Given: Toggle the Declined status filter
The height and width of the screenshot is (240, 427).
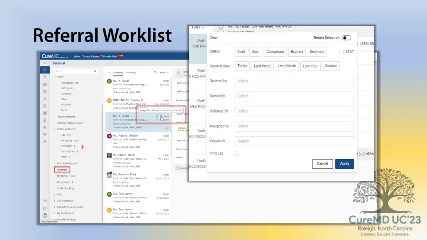Looking at the screenshot, I should click(x=316, y=51).
